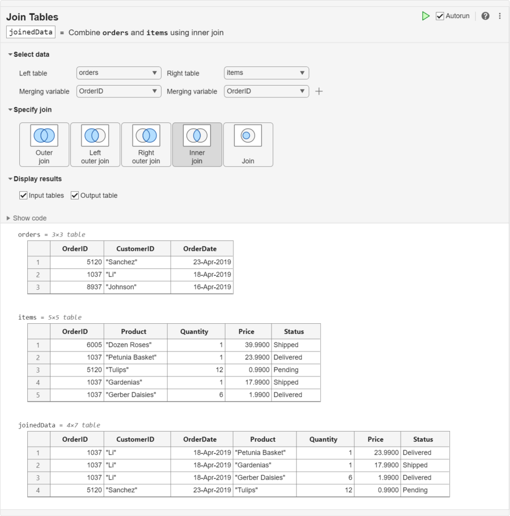Viewport: 510px width, 516px height.
Task: Collapse the Select data section
Action: [x=11, y=54]
